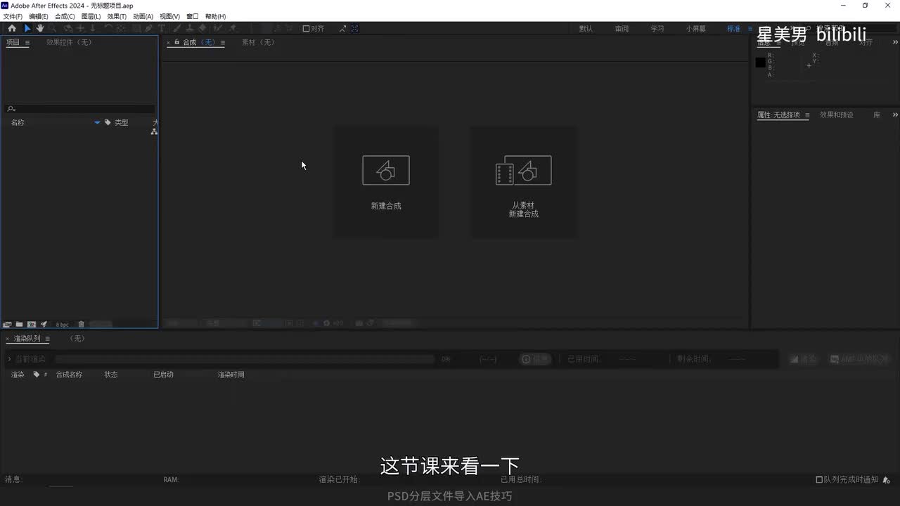Select 小屏幕 workspace
The width and height of the screenshot is (900, 506).
point(697,29)
